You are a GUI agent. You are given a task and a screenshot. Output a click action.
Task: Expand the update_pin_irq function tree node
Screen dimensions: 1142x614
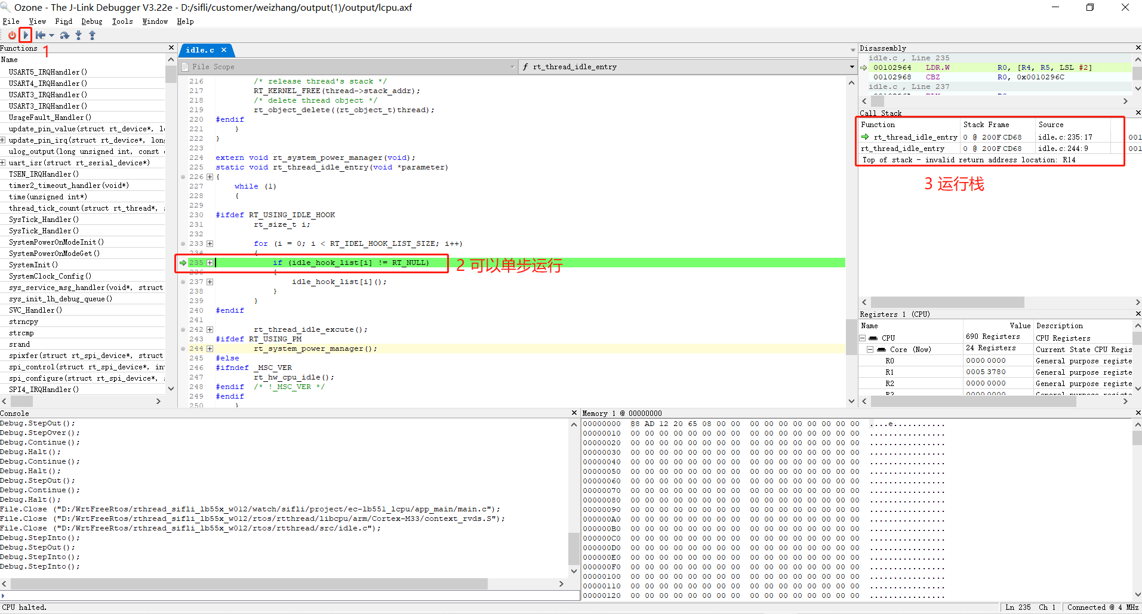[3, 140]
